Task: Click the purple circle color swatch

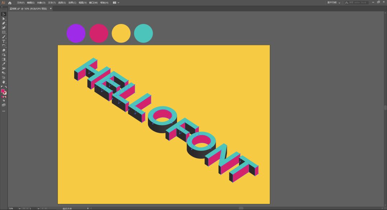Action: pos(76,33)
